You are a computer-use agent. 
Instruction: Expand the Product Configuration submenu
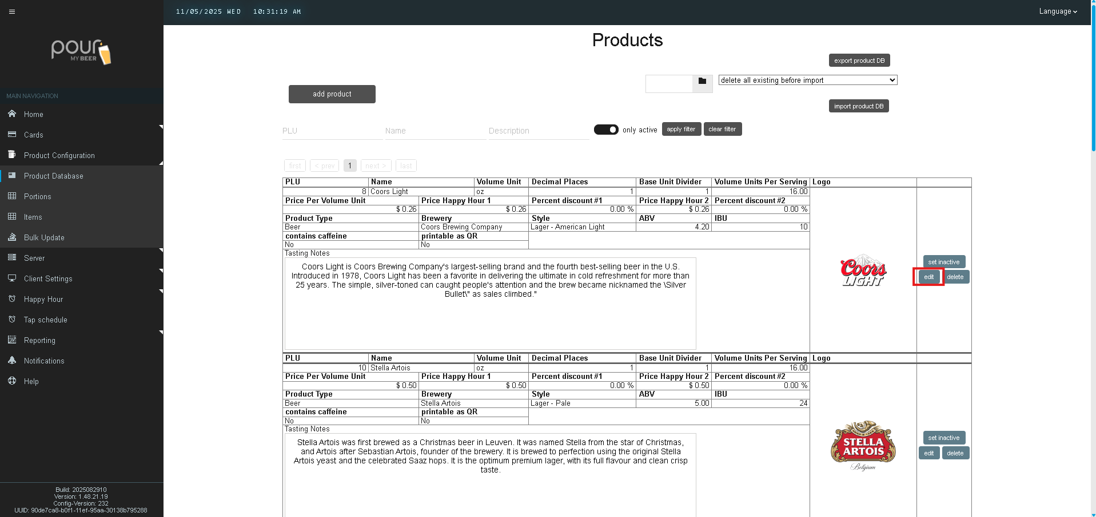tap(59, 155)
